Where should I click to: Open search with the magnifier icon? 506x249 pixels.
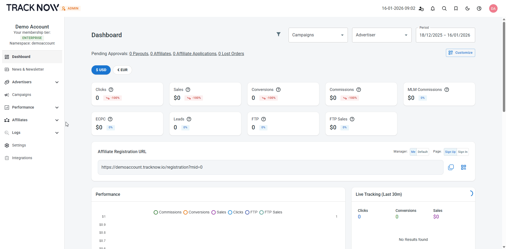pyautogui.click(x=444, y=8)
